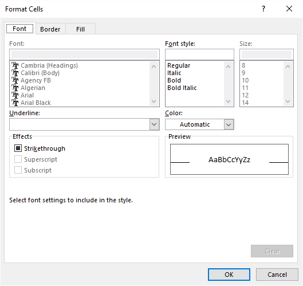
Task: Open the Underline dropdown
Action: point(154,124)
